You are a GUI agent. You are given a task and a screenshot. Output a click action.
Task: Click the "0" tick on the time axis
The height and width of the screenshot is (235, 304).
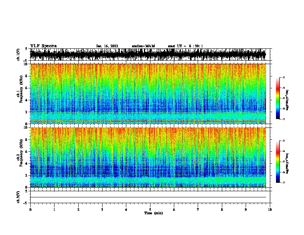[x=30, y=210]
